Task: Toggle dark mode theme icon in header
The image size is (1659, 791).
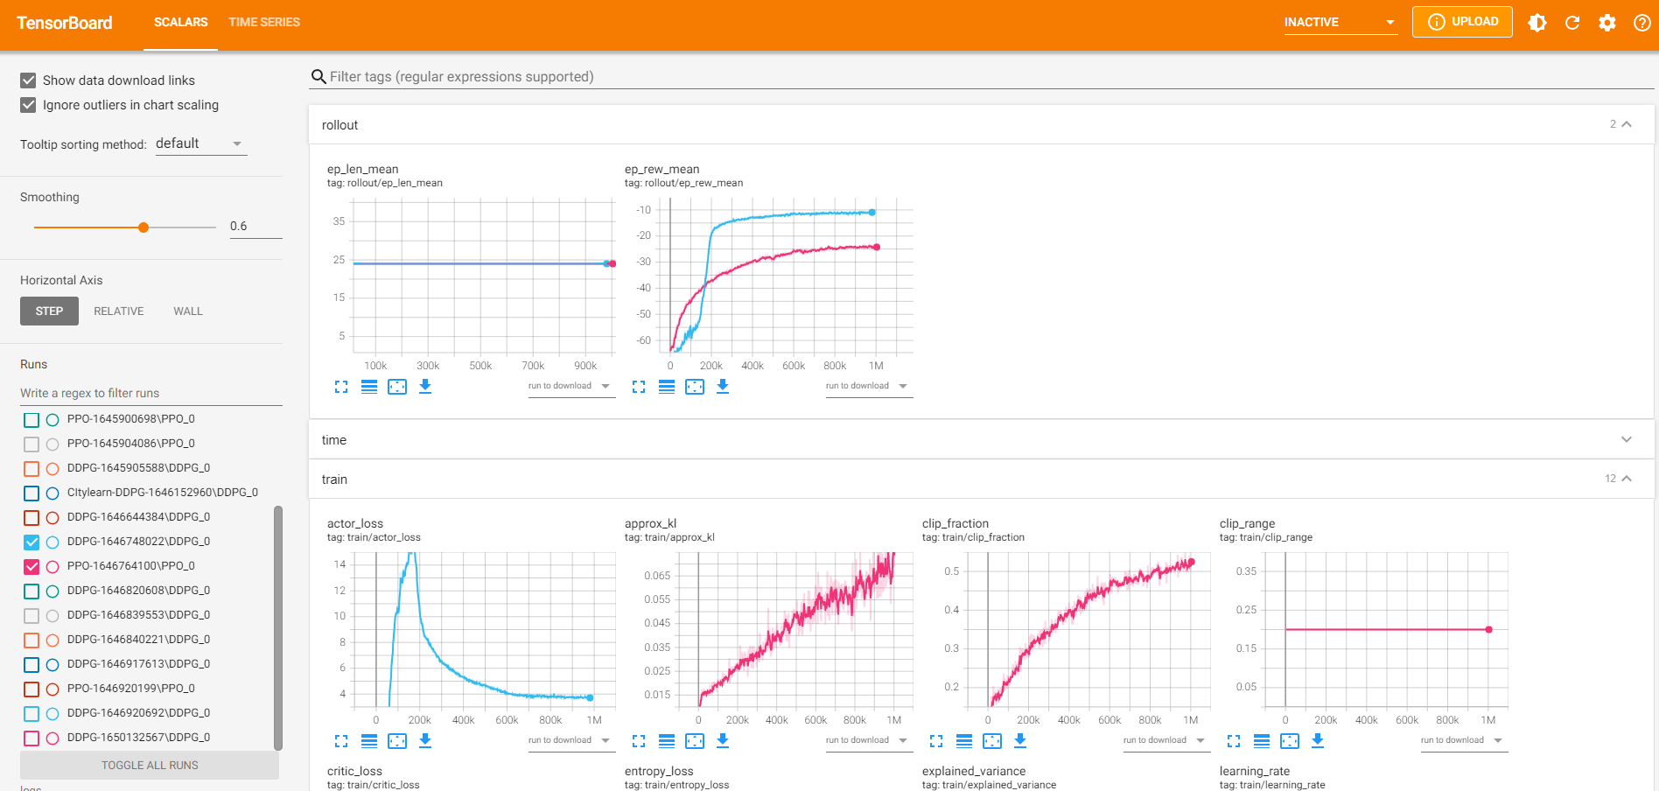Action: click(x=1537, y=23)
